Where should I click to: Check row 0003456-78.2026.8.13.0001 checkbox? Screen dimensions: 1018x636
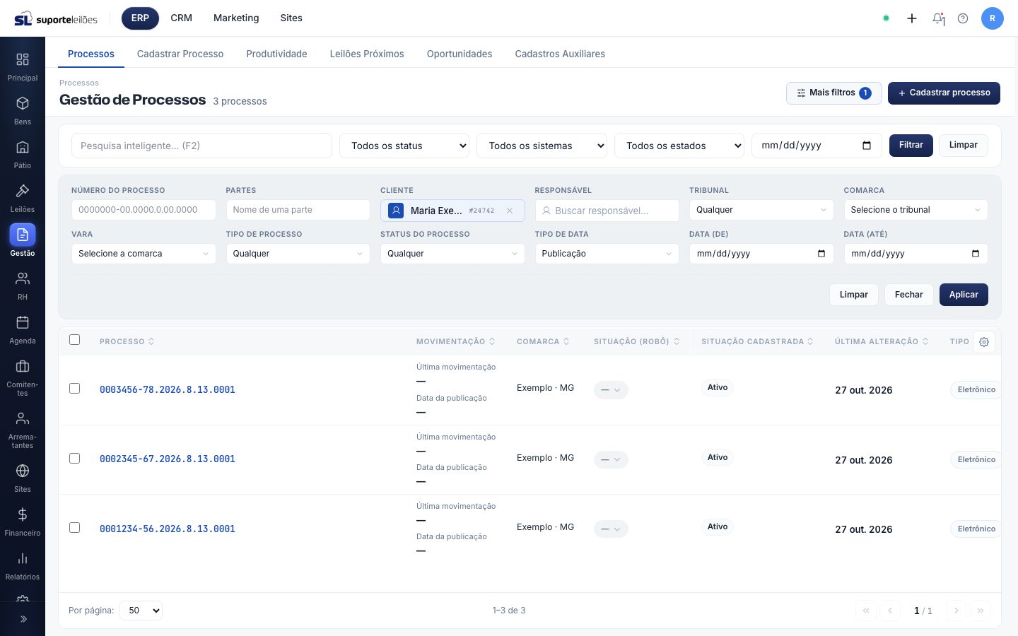click(x=74, y=389)
